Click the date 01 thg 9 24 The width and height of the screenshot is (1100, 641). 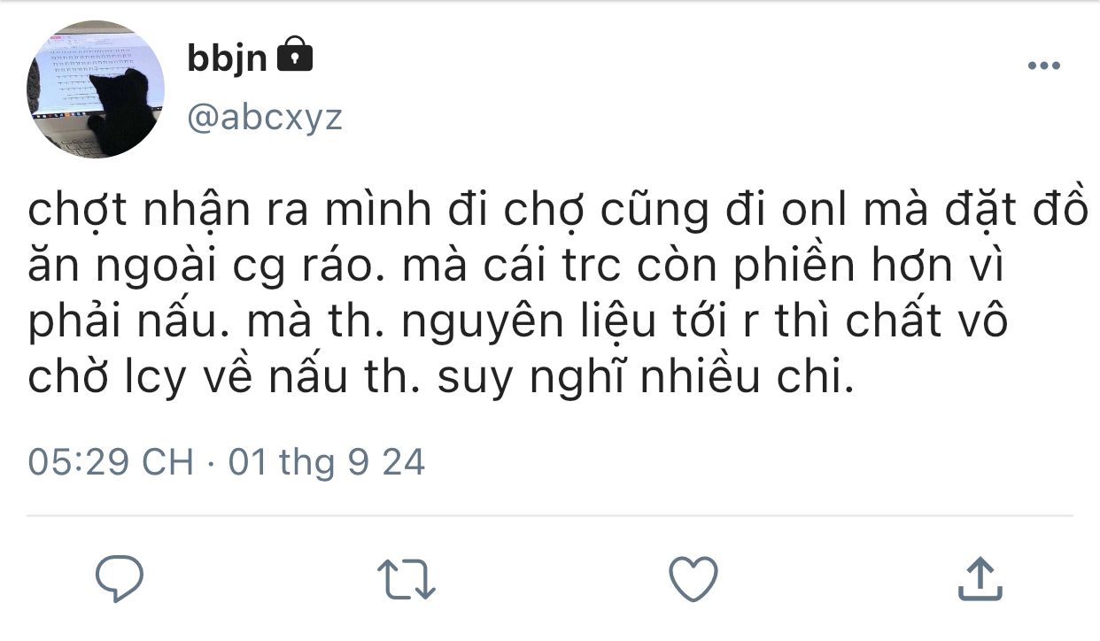pos(327,463)
